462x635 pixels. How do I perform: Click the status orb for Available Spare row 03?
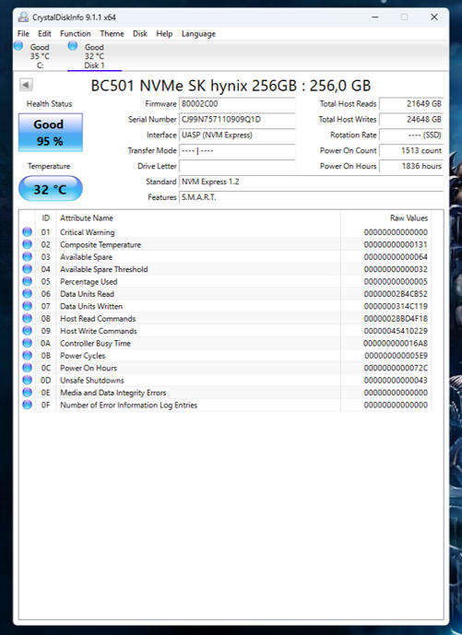pos(27,257)
